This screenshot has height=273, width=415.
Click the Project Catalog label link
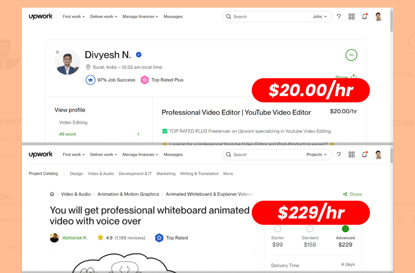coord(43,173)
